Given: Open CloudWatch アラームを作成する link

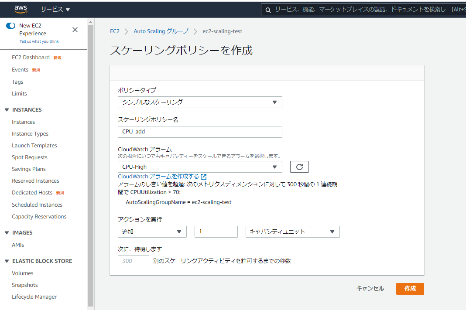Looking at the screenshot, I should click(x=158, y=177).
